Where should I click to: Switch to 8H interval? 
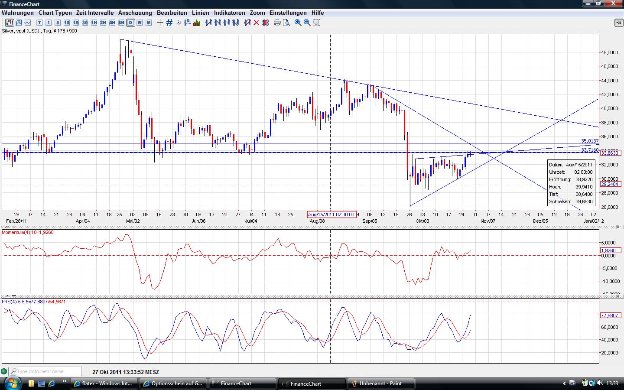121,23
